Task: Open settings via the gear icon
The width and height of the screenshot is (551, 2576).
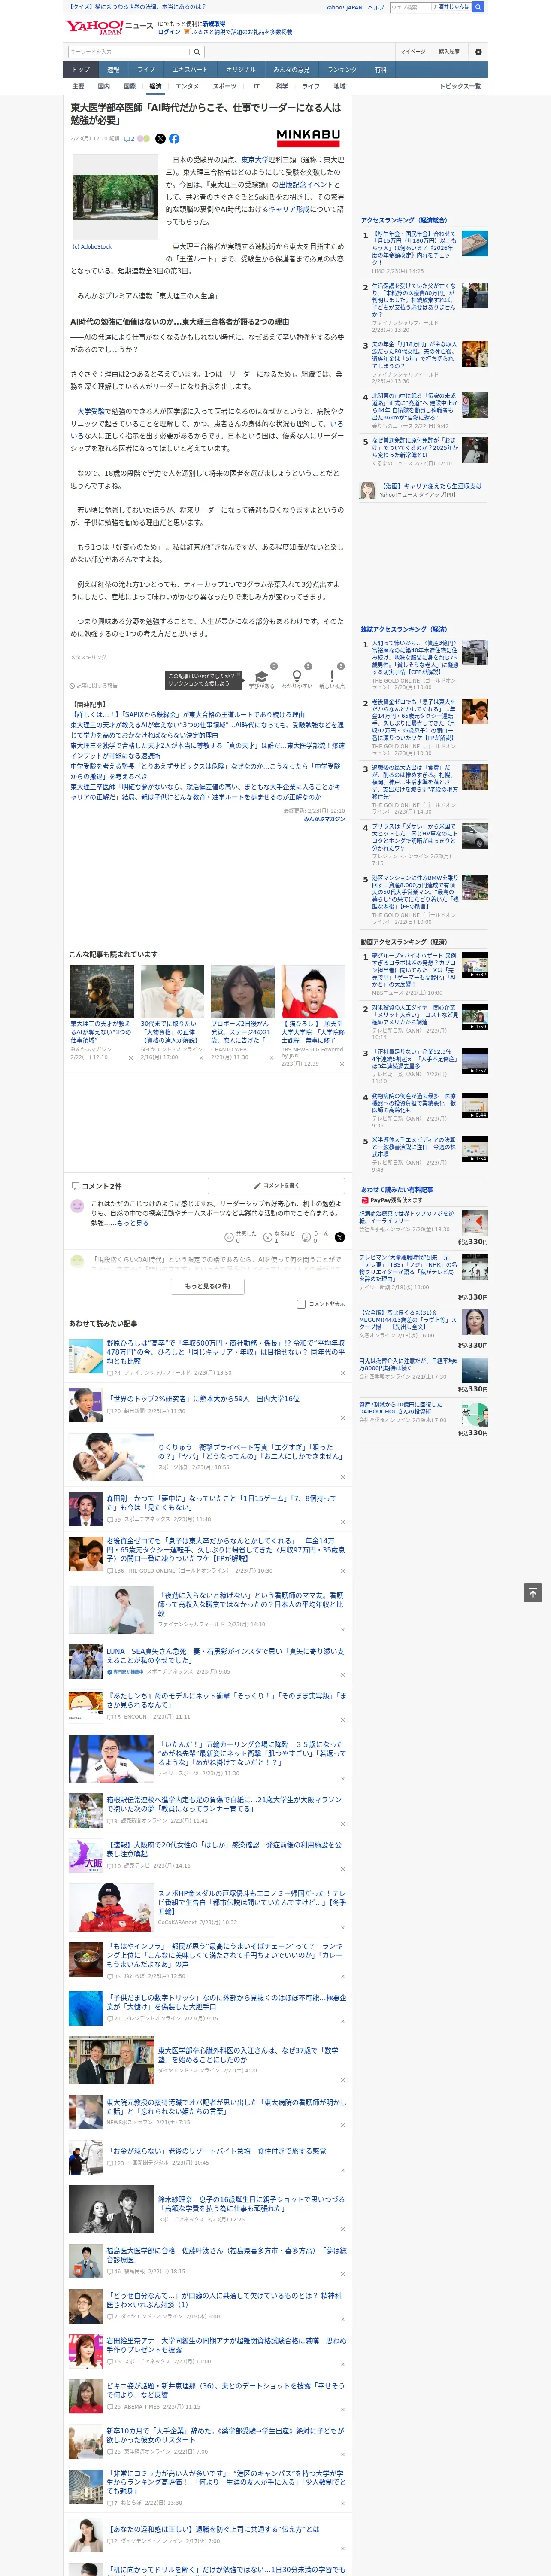Action: coord(478,52)
